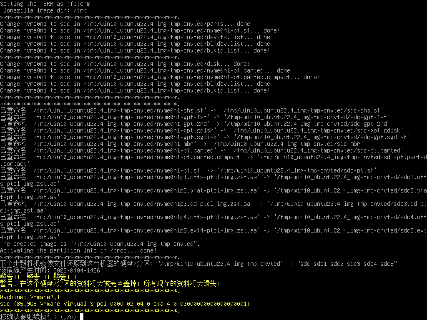Select the 已重命名 line for nvme0n1p5.ext4-ptcl-img.zst.aa
Screen dimensions: 427x320
[213, 234]
